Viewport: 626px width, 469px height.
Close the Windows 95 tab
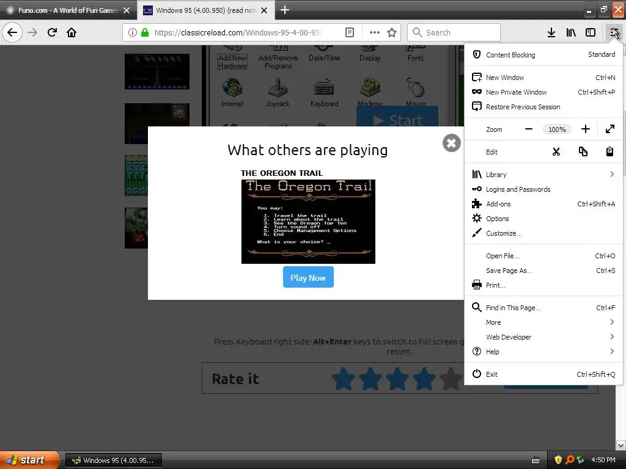264,10
